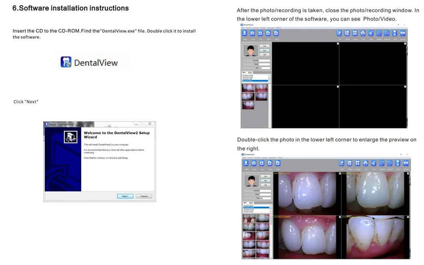The height and width of the screenshot is (265, 424).
Task: Tick the top-left black pane checkbox in upper window
Action: 338,44
